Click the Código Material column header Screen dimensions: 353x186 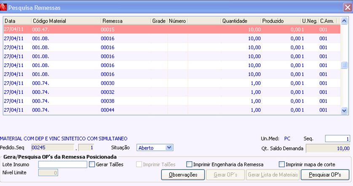tap(66, 21)
